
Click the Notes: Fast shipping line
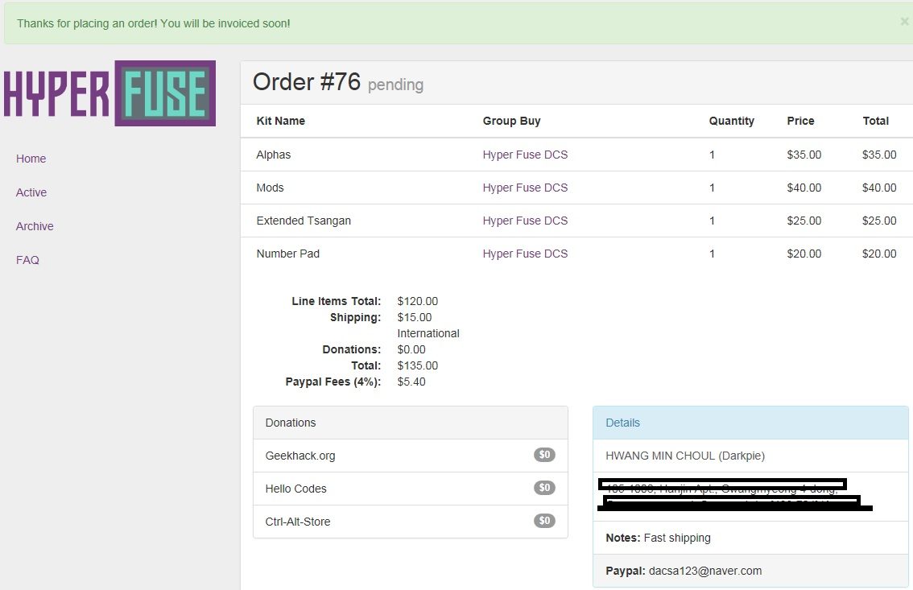pos(658,538)
